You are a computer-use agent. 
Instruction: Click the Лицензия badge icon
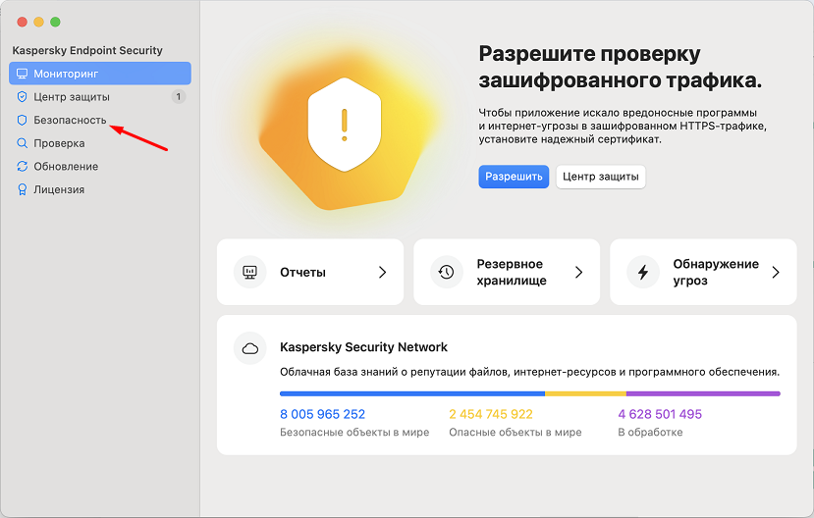(23, 189)
